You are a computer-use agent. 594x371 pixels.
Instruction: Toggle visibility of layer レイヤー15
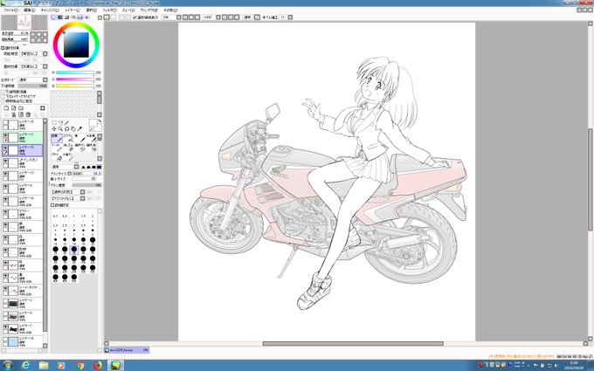5,123
